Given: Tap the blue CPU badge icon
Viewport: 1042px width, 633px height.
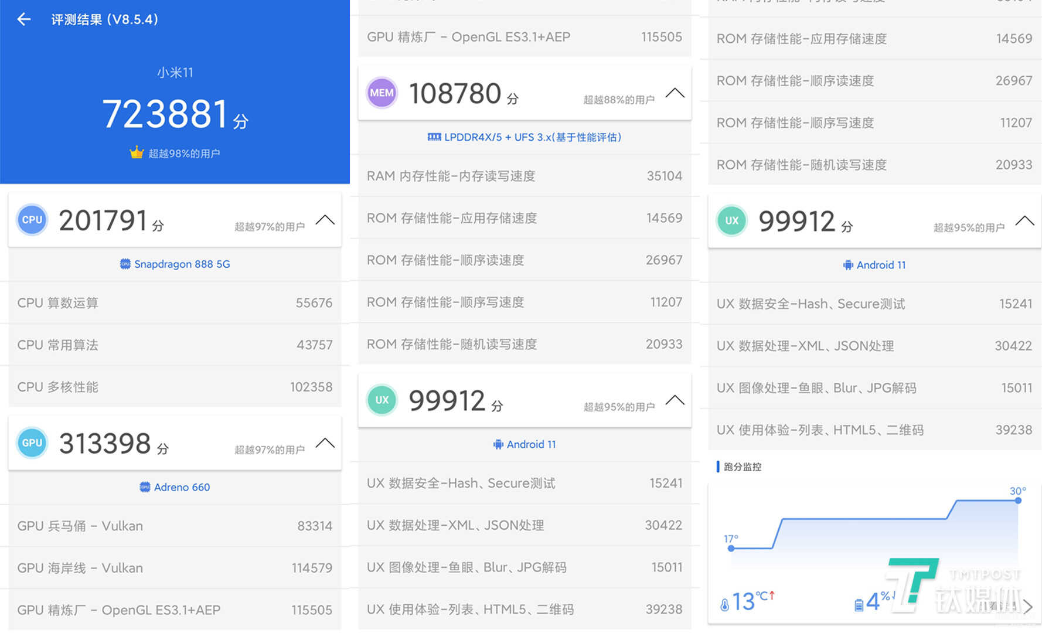Looking at the screenshot, I should point(32,220).
